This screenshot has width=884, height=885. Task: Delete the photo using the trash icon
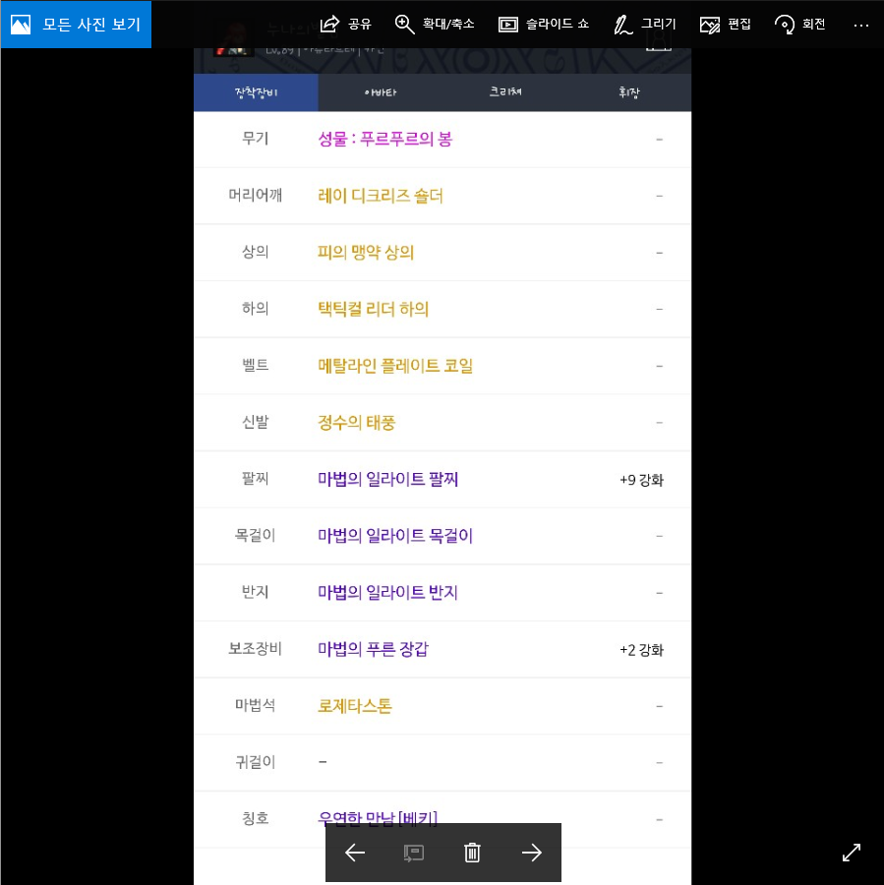point(472,853)
